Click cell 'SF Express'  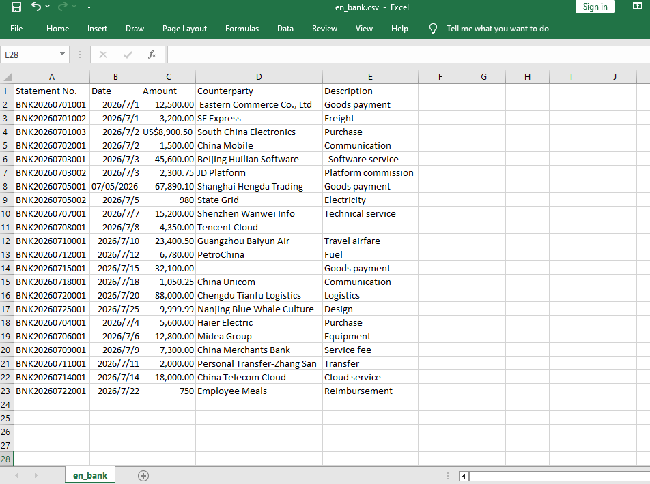(259, 119)
